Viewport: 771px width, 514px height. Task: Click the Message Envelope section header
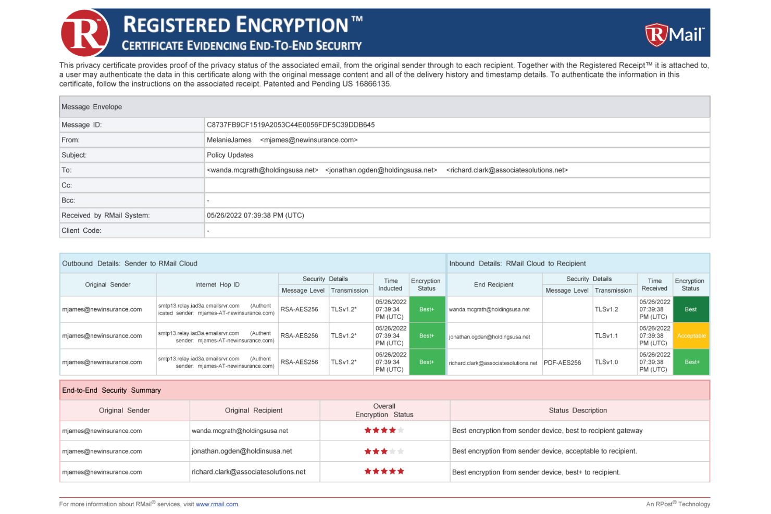384,107
